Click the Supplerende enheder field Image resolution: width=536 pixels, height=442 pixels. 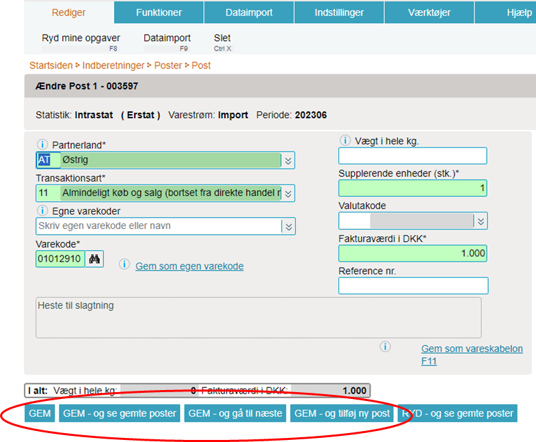point(413,189)
